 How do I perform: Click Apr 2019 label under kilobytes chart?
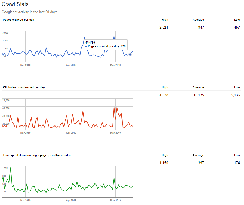pos(71,133)
